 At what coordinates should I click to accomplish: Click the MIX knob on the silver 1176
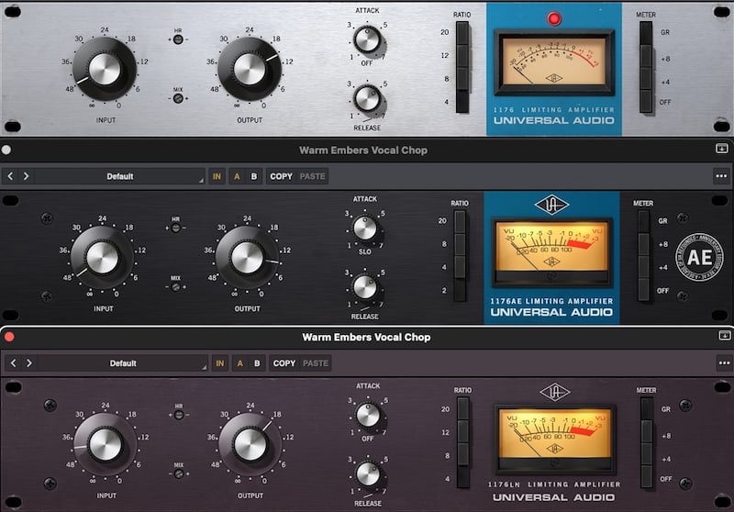click(x=178, y=98)
